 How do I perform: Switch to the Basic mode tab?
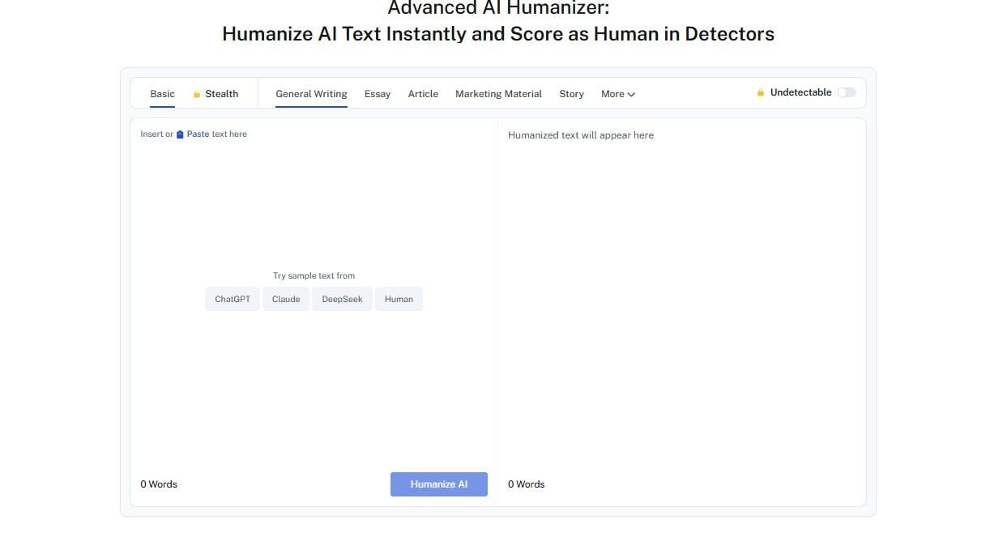point(162,93)
